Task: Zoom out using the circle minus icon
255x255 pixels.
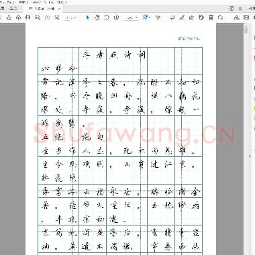Action: coord(107,17)
